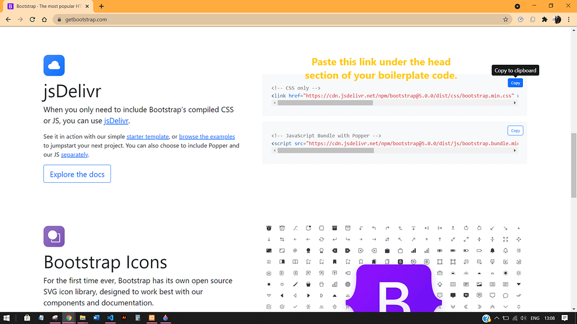
Task: Open XAMPP from the taskbar
Action: [x=152, y=318]
